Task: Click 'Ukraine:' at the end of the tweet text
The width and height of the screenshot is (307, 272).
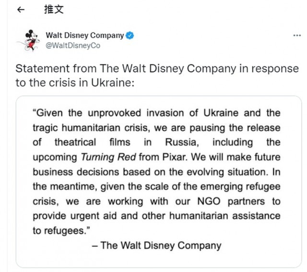Action: tap(113, 83)
